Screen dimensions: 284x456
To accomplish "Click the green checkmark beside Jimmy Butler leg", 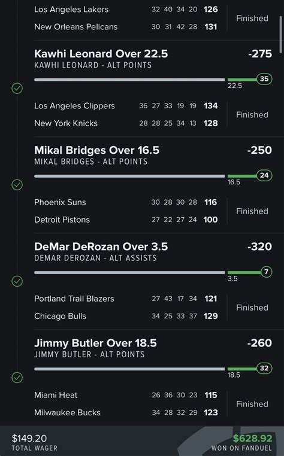I will [x=17, y=378].
